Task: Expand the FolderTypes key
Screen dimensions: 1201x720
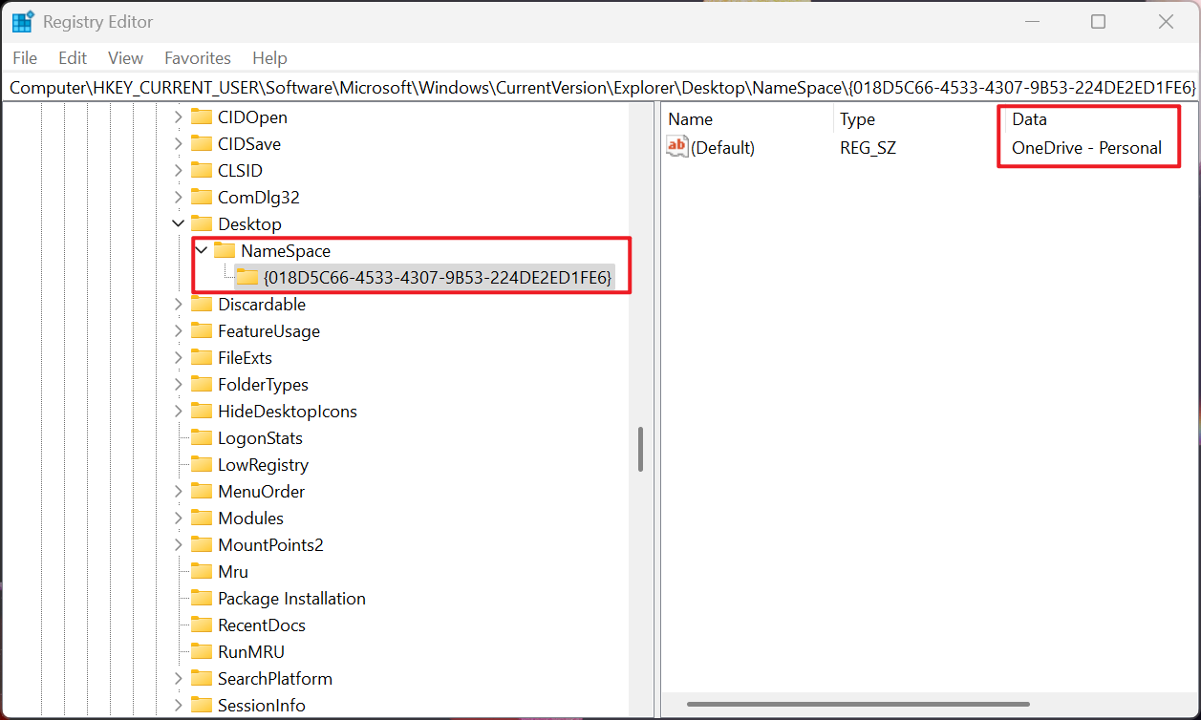Action: [x=178, y=385]
